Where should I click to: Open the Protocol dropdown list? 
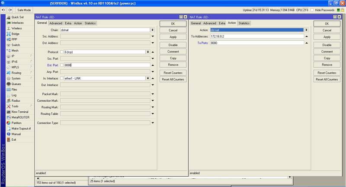148,52
